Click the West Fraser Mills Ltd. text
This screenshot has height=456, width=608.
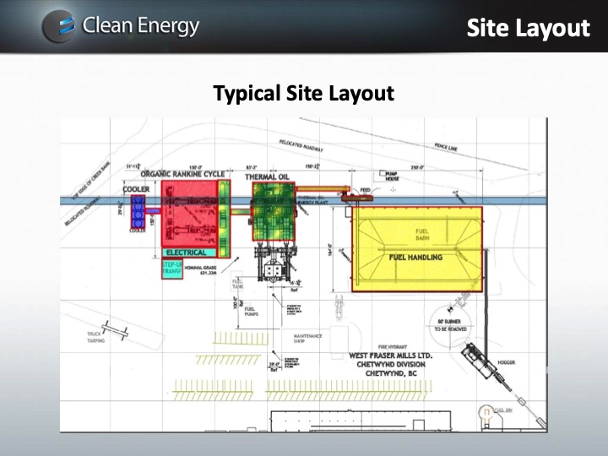(390, 356)
